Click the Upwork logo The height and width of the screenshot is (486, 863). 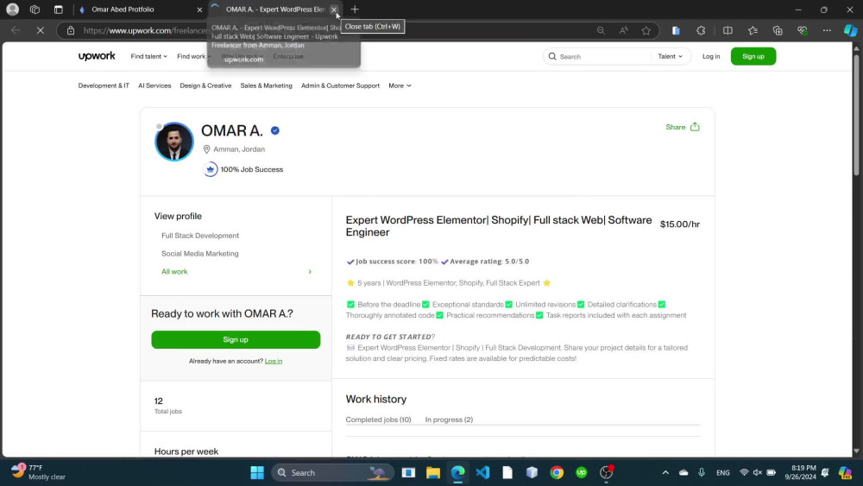pyautogui.click(x=97, y=56)
